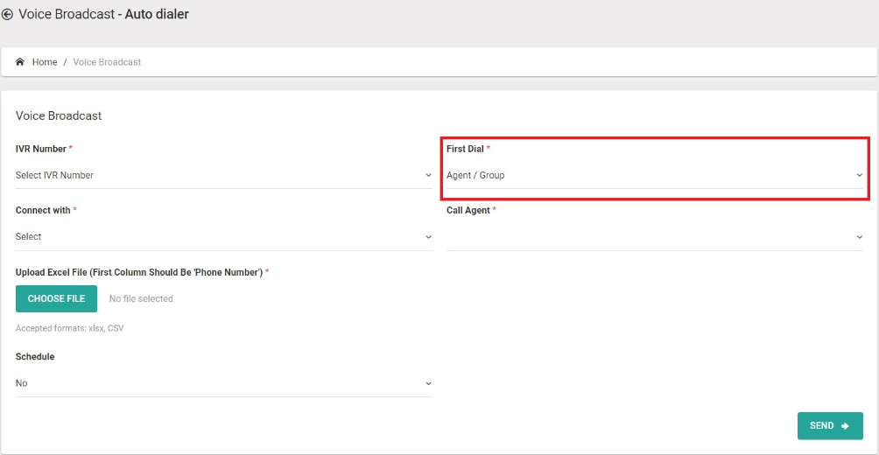Click the Voice Broadcast breadcrumb item
The height and width of the screenshot is (455, 879).
point(107,62)
